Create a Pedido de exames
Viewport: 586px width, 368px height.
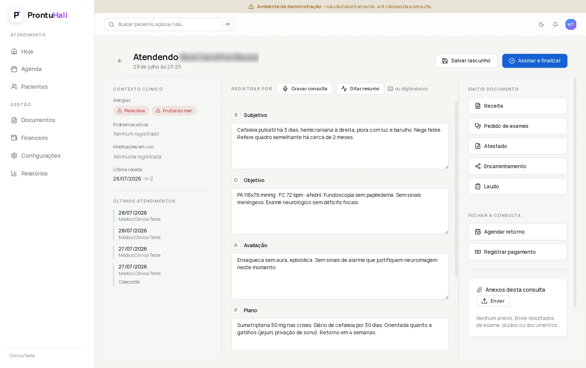point(518,126)
